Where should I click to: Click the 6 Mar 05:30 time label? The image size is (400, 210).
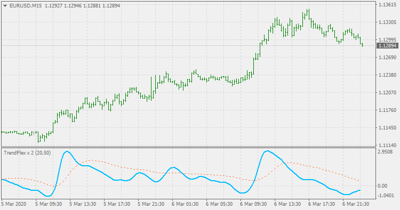click(219, 204)
